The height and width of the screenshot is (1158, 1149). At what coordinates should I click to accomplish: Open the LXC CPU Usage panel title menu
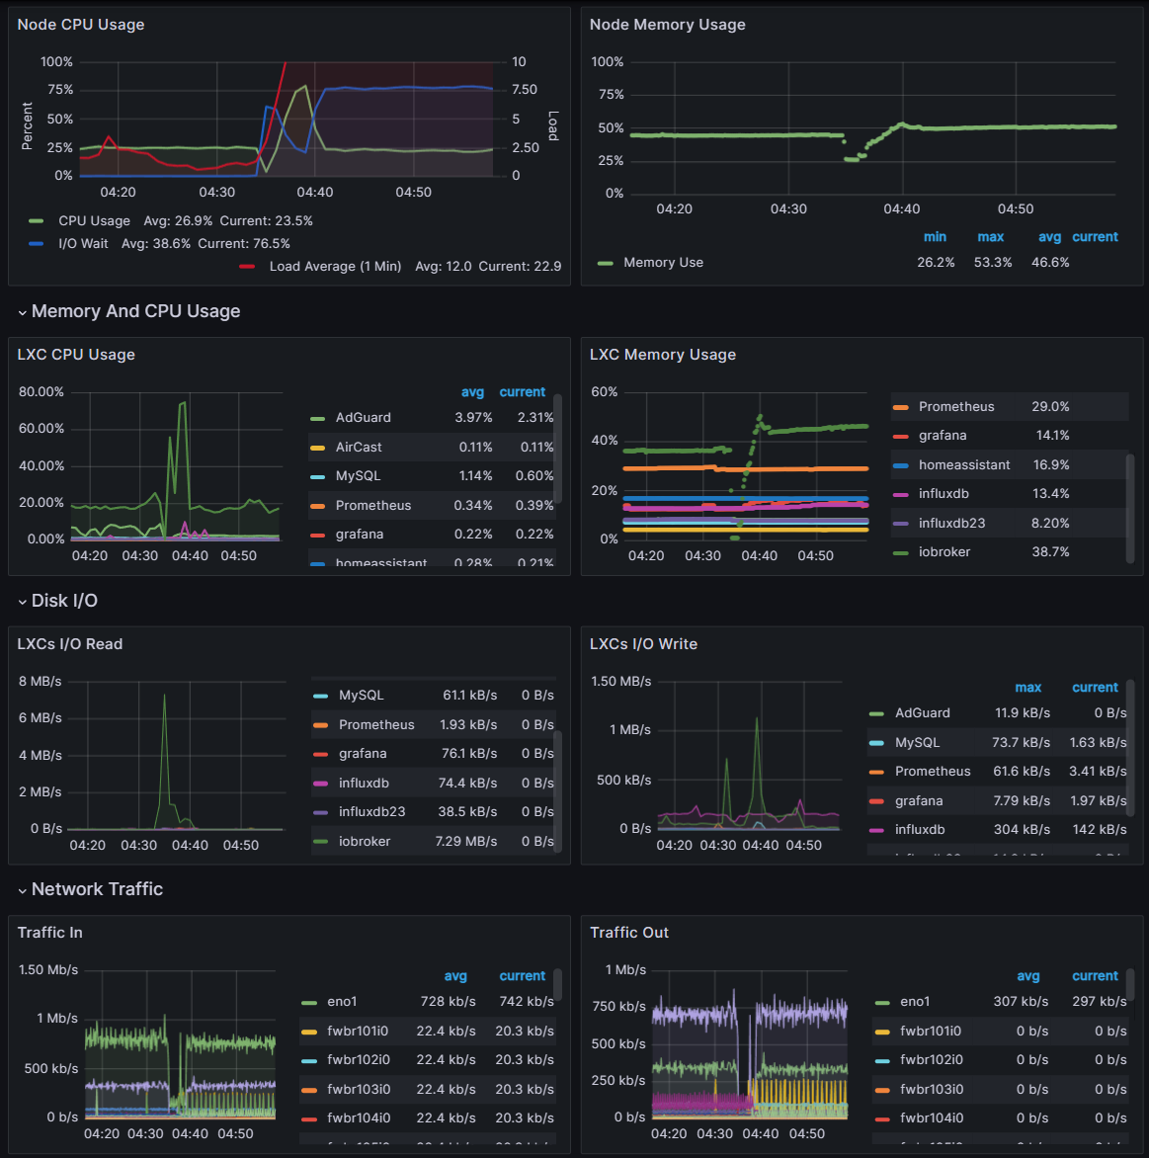click(76, 355)
